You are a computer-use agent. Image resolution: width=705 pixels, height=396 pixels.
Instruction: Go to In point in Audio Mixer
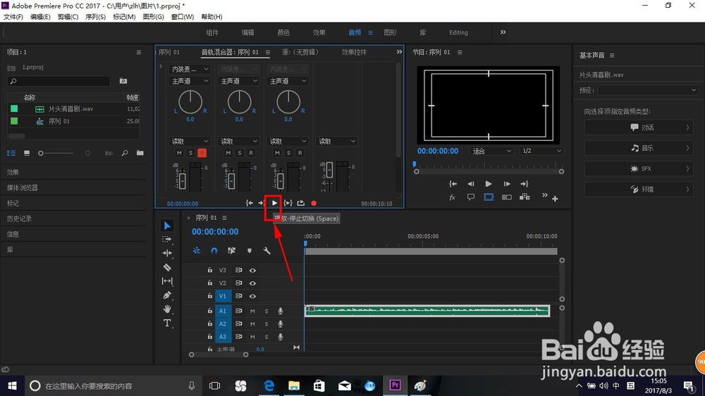249,203
